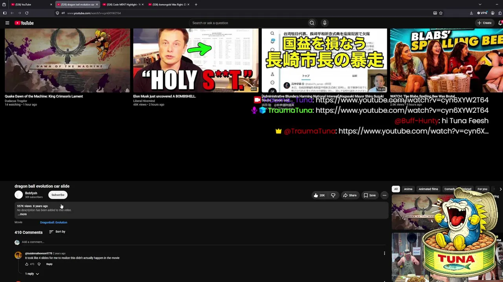The image size is (503, 282).
Task: Subscribe to the Bobfysh channel
Action: [x=58, y=195]
